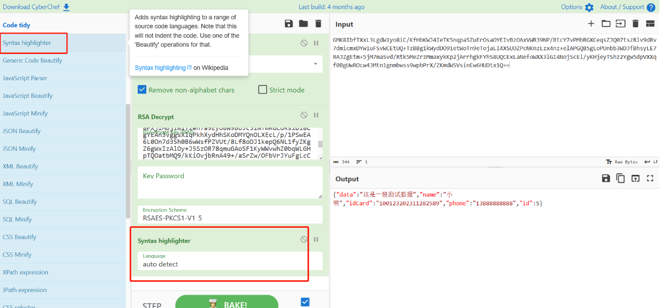Select XML Minify operation

click(63, 184)
